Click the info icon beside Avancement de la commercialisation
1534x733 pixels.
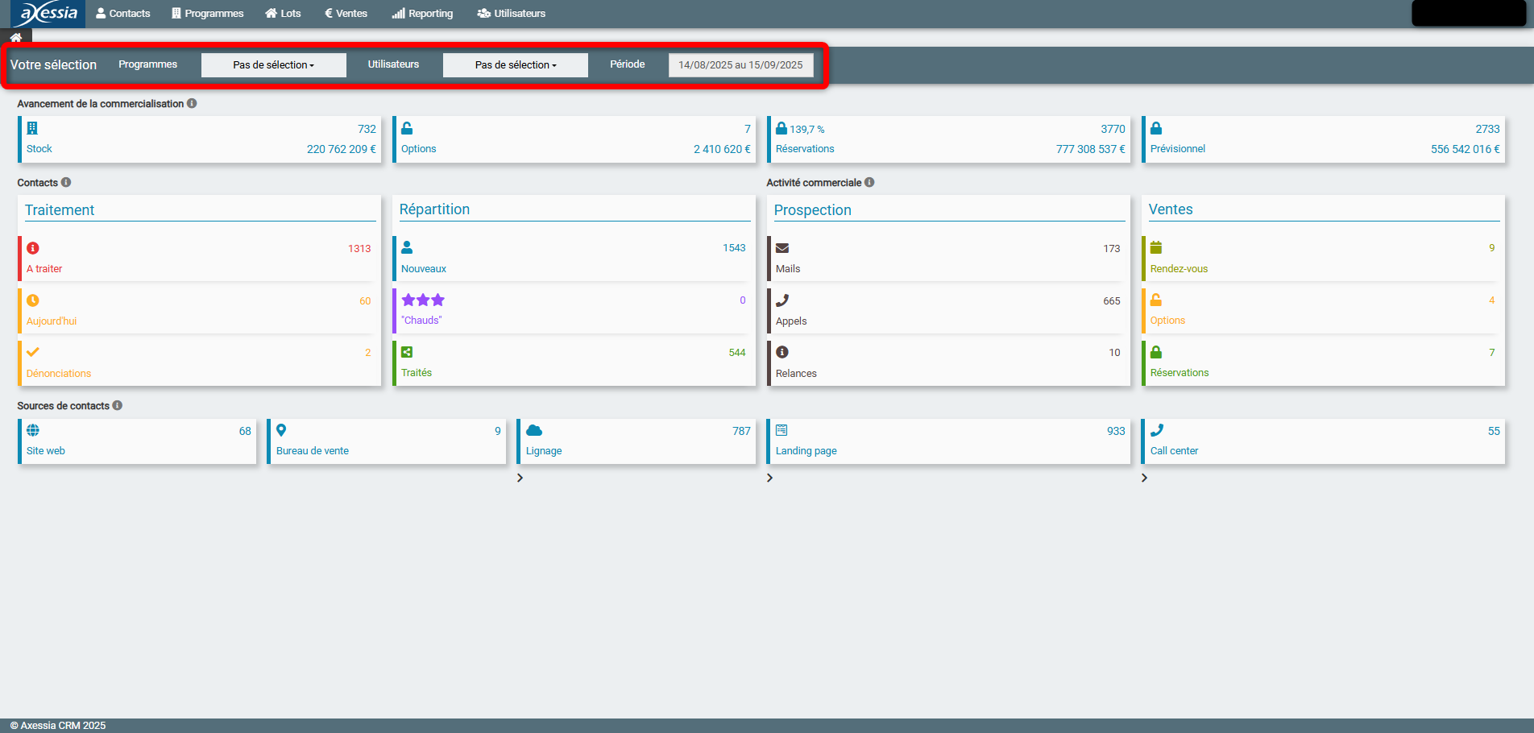click(x=192, y=104)
